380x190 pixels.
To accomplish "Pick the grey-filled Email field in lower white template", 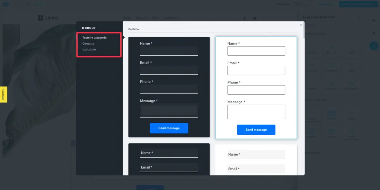I will [x=256, y=169].
